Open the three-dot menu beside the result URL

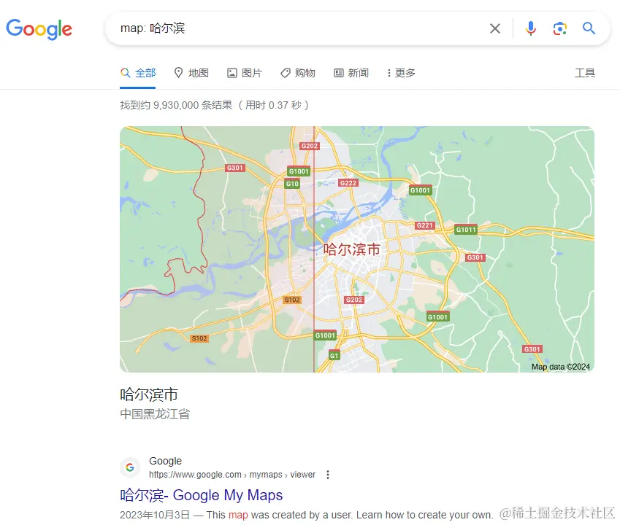point(327,474)
